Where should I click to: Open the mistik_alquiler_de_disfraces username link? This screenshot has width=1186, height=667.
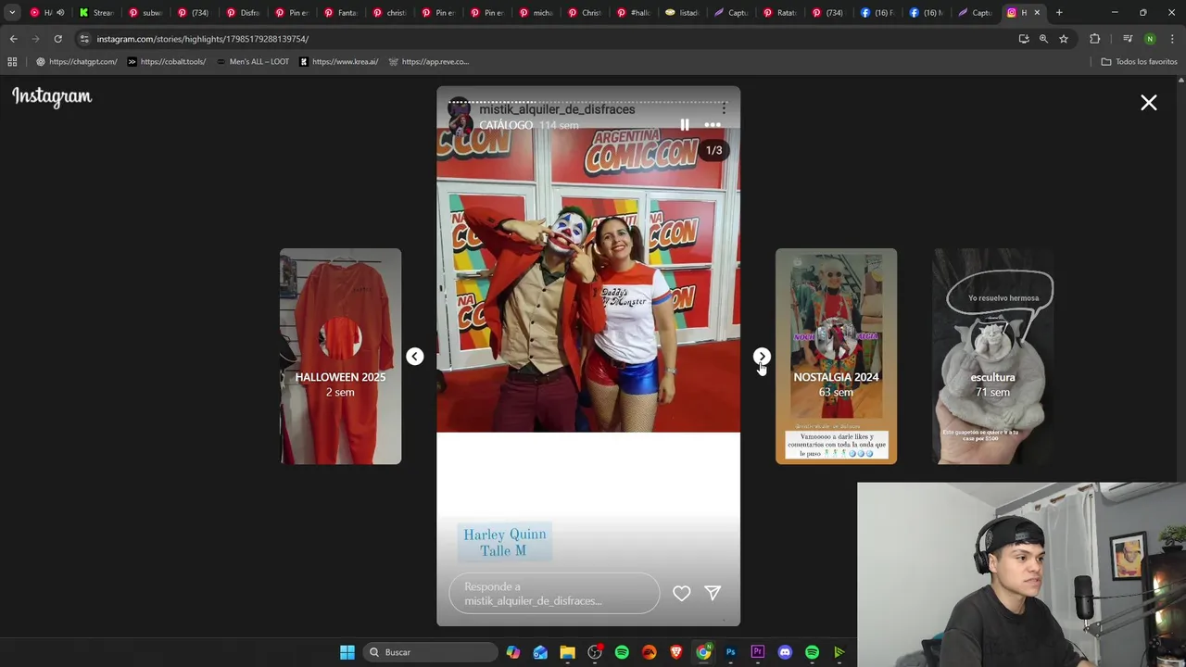coord(557,109)
